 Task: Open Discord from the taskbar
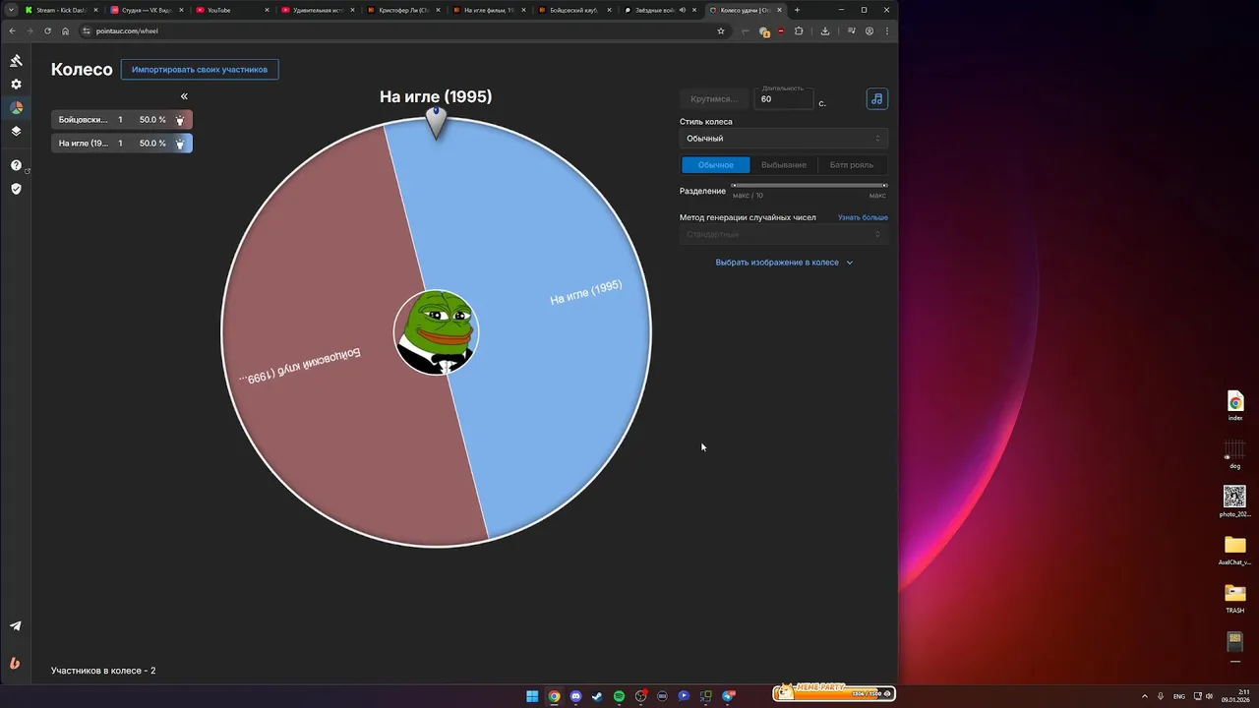[575, 696]
